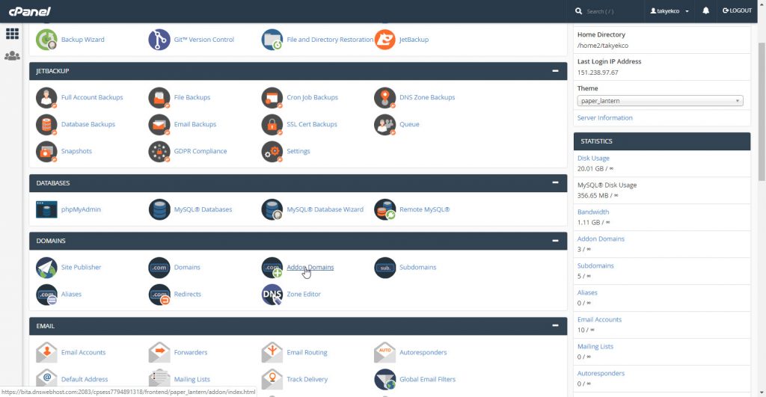Open File Backups icon

click(159, 98)
